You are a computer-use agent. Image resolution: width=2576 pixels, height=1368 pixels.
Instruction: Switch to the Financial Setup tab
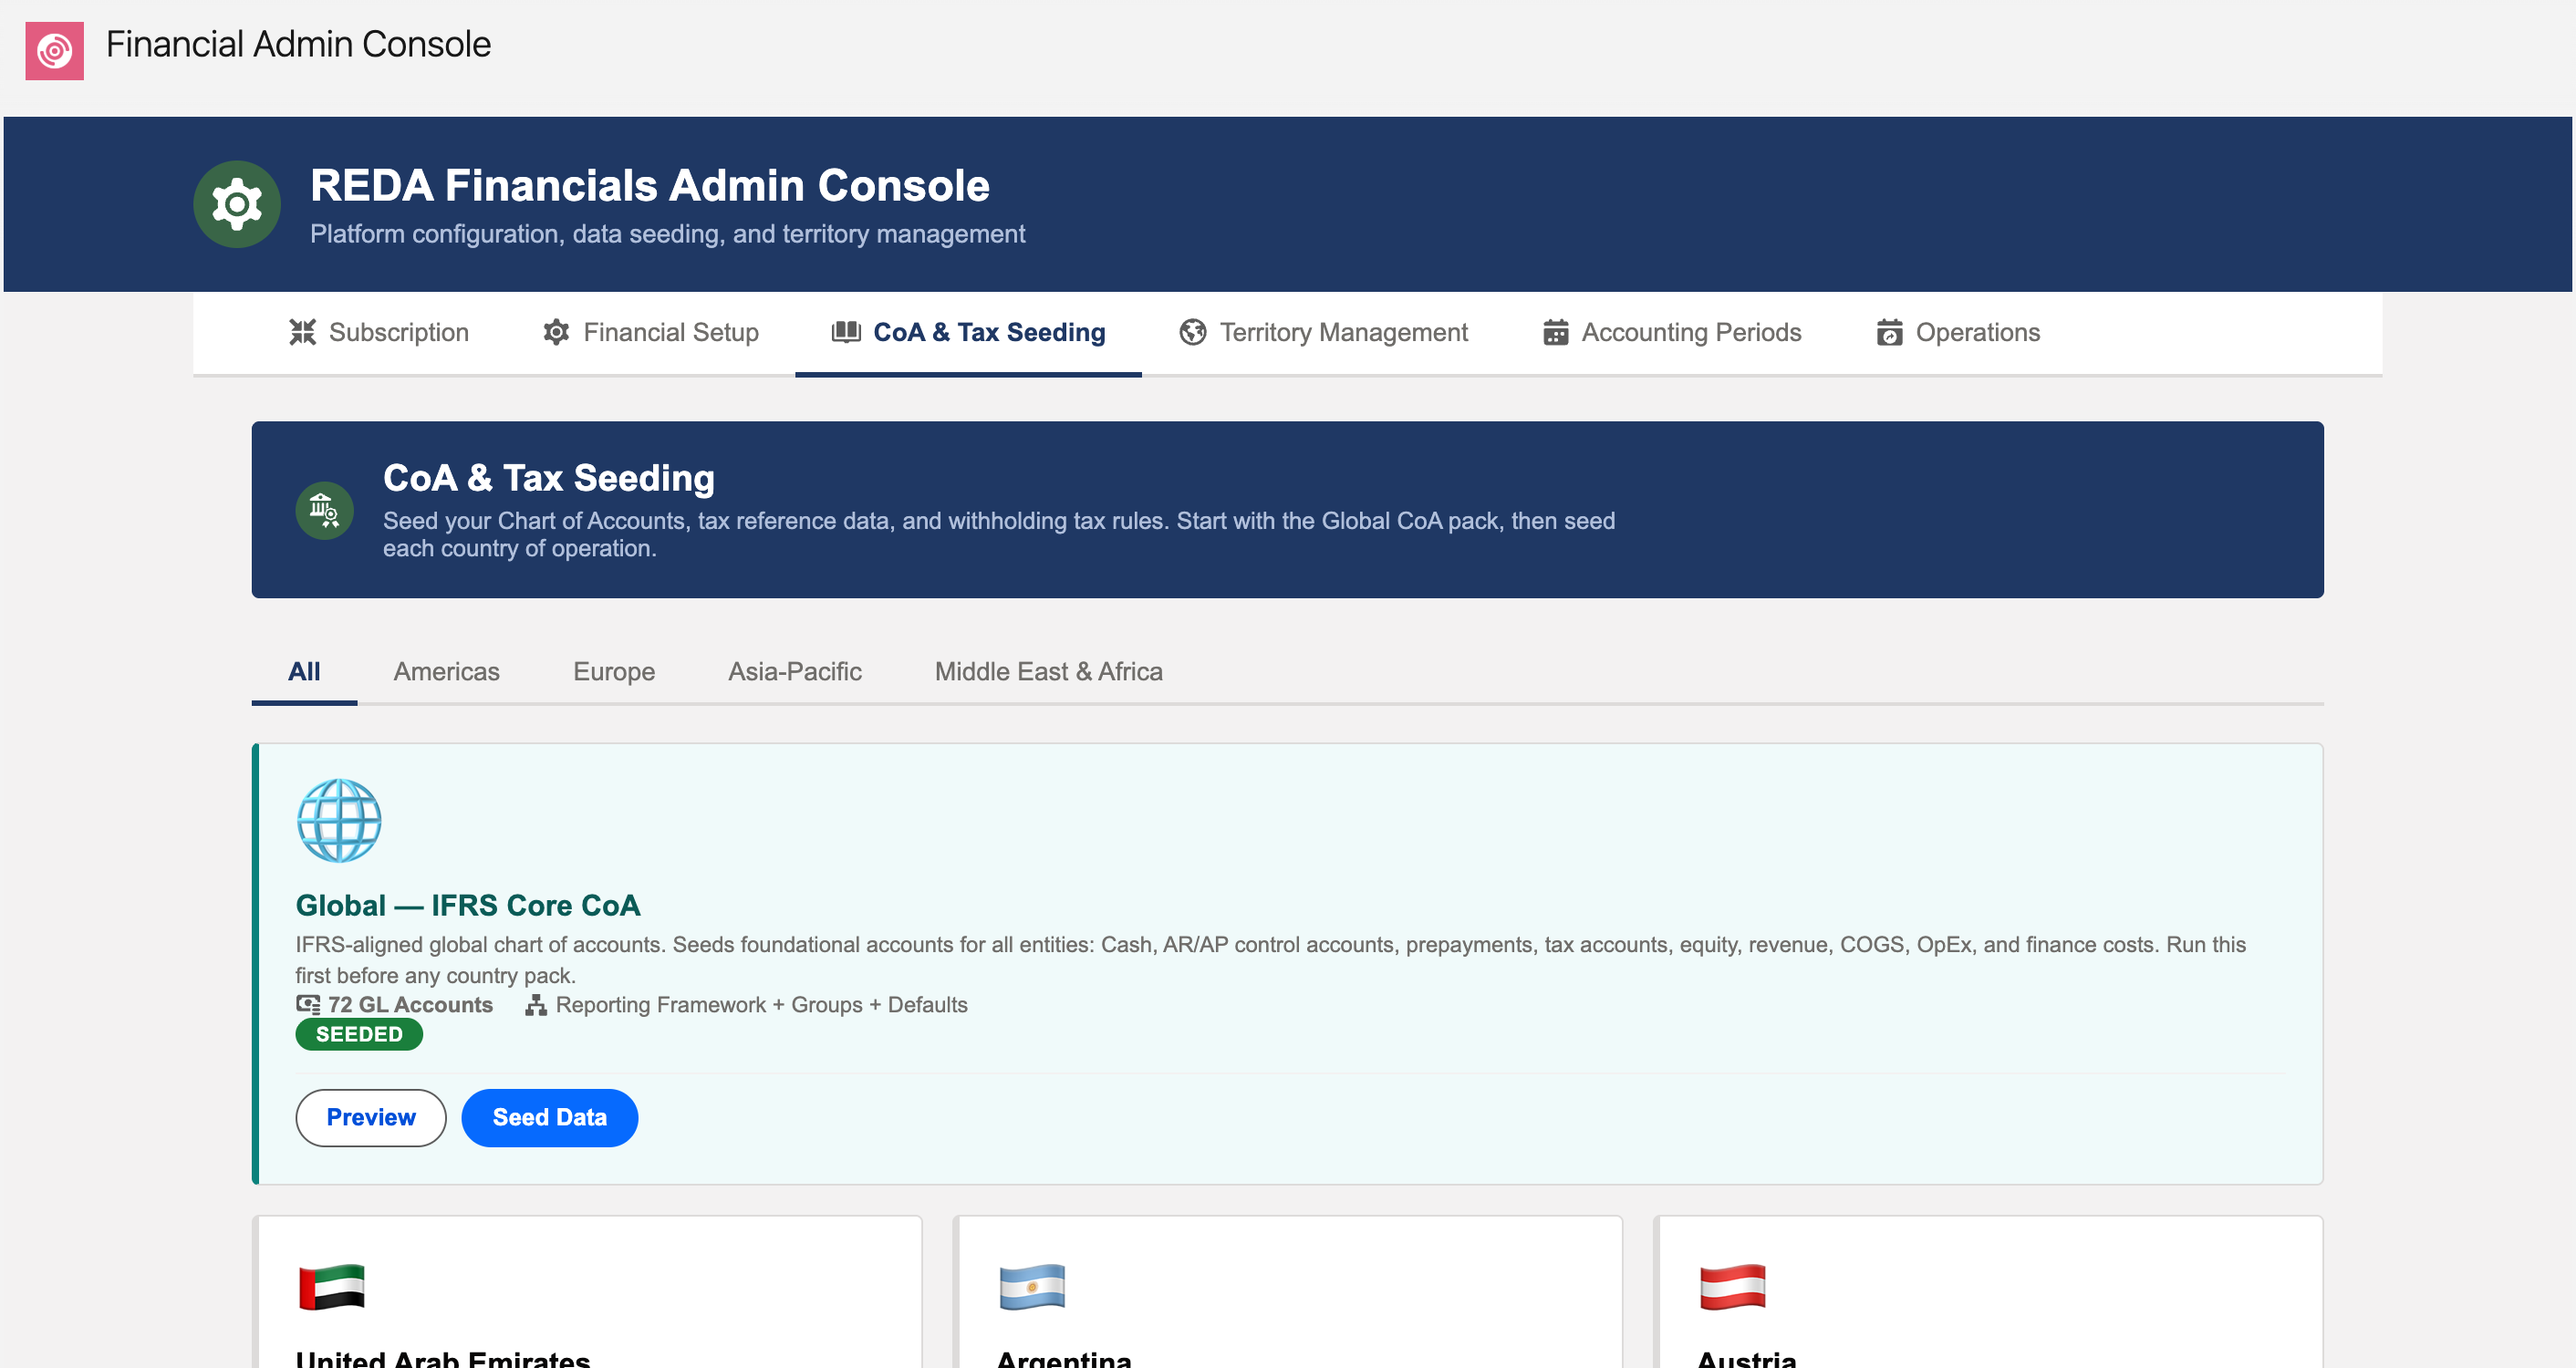(651, 333)
